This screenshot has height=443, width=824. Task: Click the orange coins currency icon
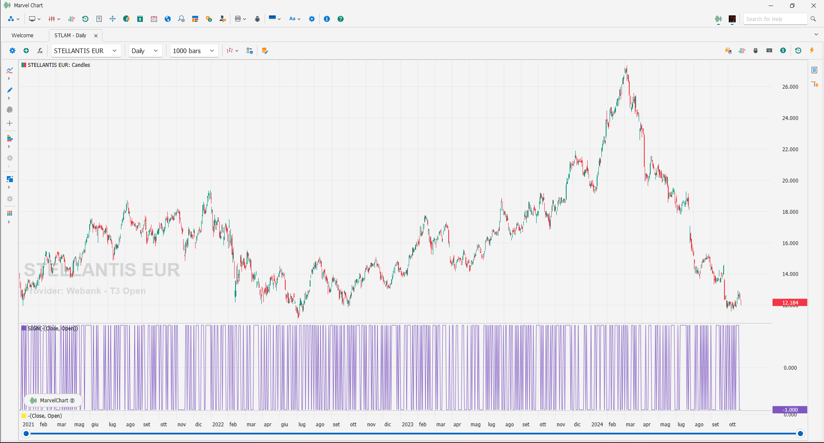click(x=209, y=19)
